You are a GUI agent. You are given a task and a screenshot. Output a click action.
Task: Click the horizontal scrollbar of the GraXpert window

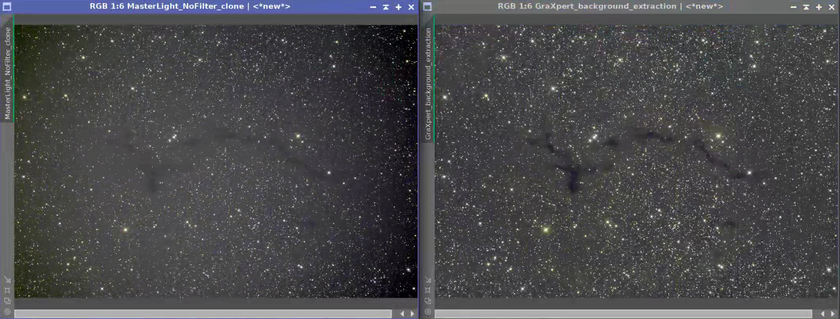(x=623, y=314)
